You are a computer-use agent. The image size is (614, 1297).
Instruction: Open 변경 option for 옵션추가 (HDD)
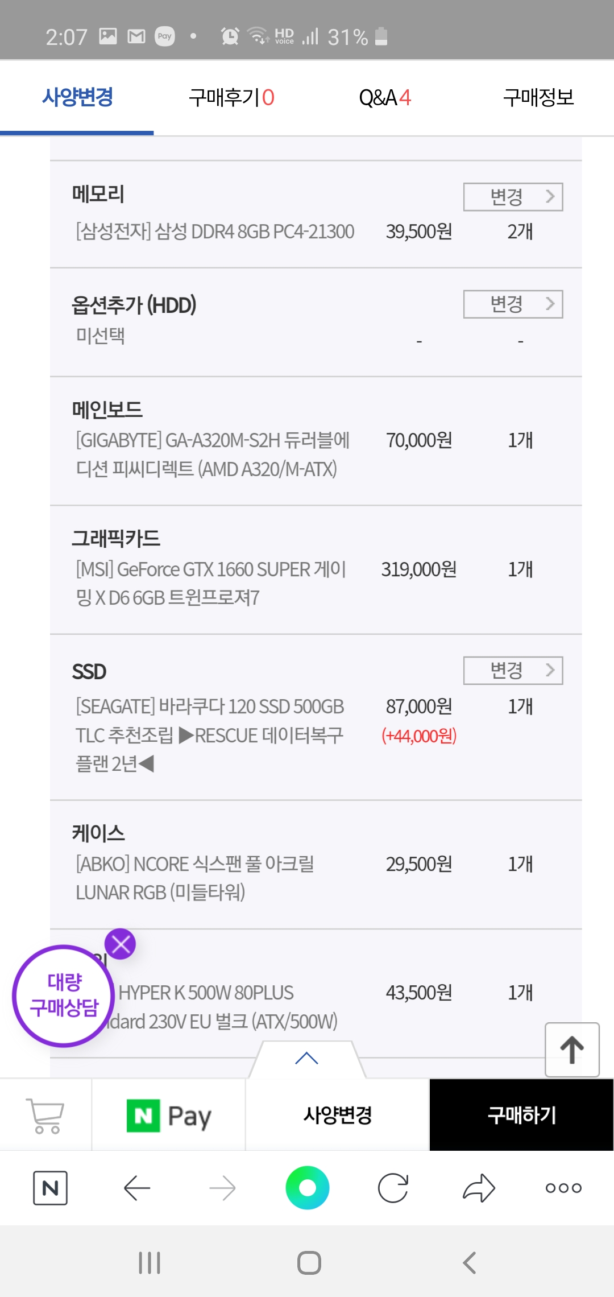pyautogui.click(x=513, y=304)
